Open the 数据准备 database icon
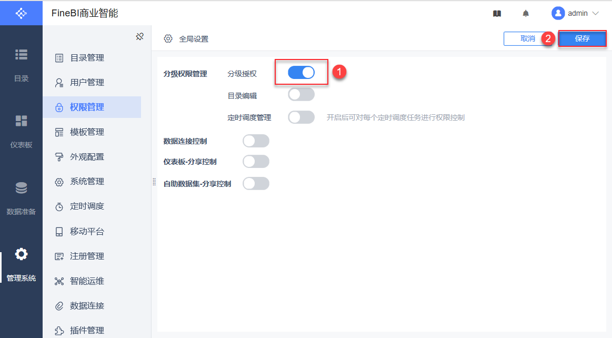The image size is (612, 338). 21,188
